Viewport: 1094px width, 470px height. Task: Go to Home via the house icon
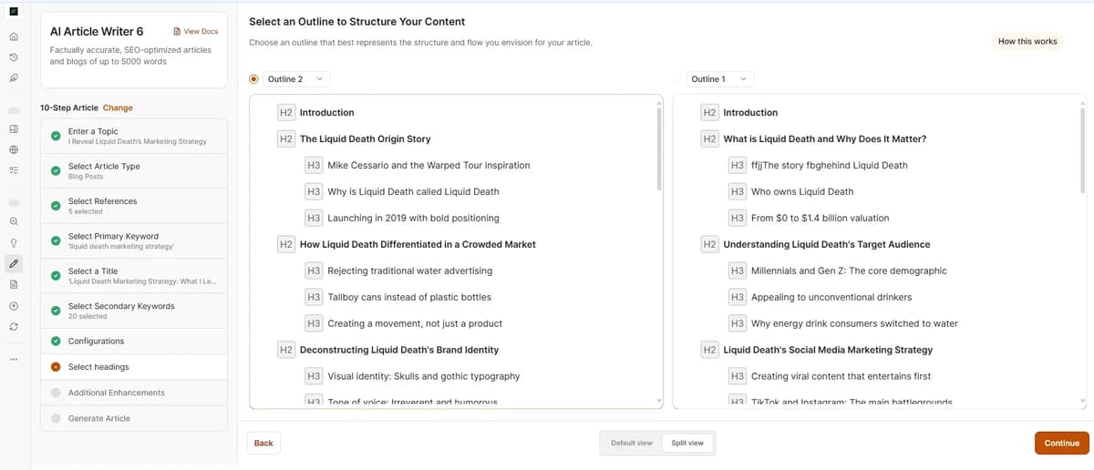pyautogui.click(x=14, y=37)
